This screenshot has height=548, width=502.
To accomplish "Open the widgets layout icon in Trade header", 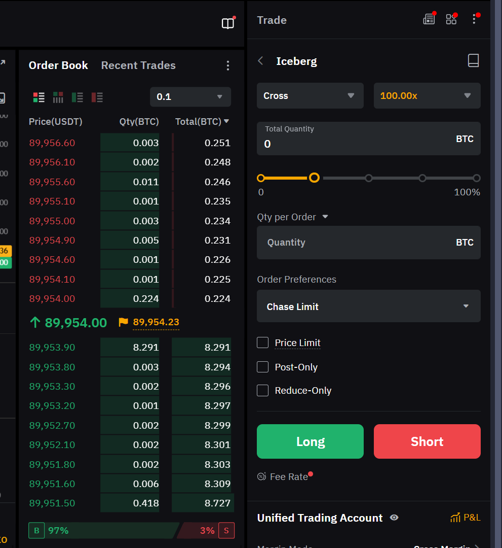I will click(x=451, y=19).
